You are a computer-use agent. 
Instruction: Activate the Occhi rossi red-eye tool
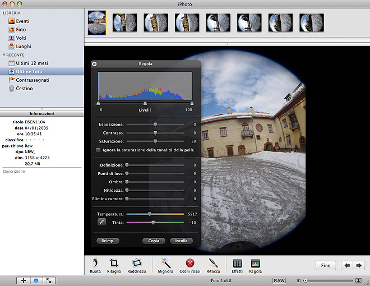pyautogui.click(x=189, y=265)
